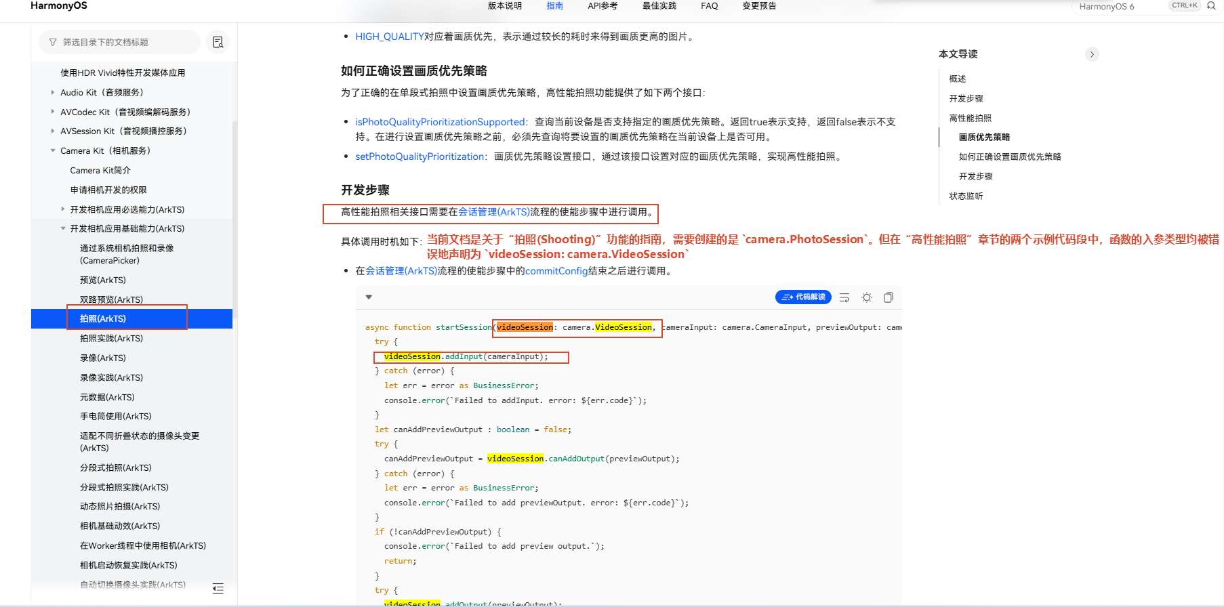Open 在Worker线程中使用相机(ArkTS) item
1224x607 pixels.
[143, 545]
